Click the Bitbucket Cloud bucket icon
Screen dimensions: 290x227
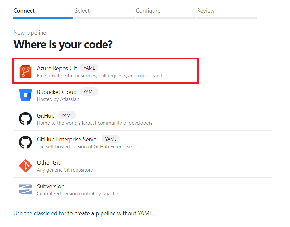tap(25, 95)
